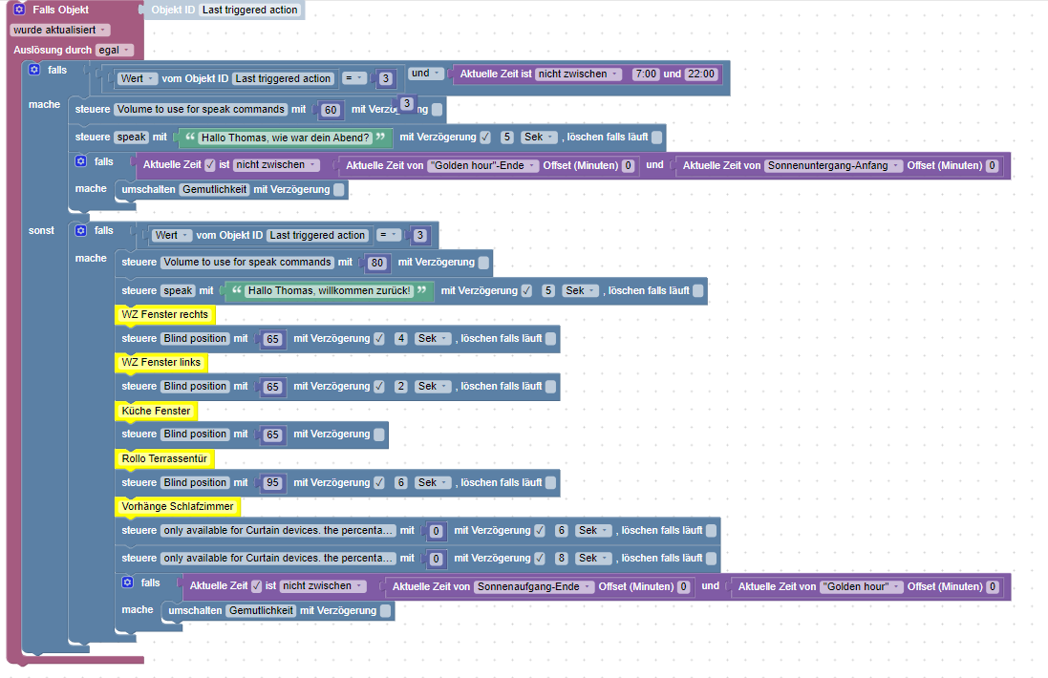Select the 'WZ Fenster rechts' comment block
Screen dimensions: 1048x678
click(165, 314)
